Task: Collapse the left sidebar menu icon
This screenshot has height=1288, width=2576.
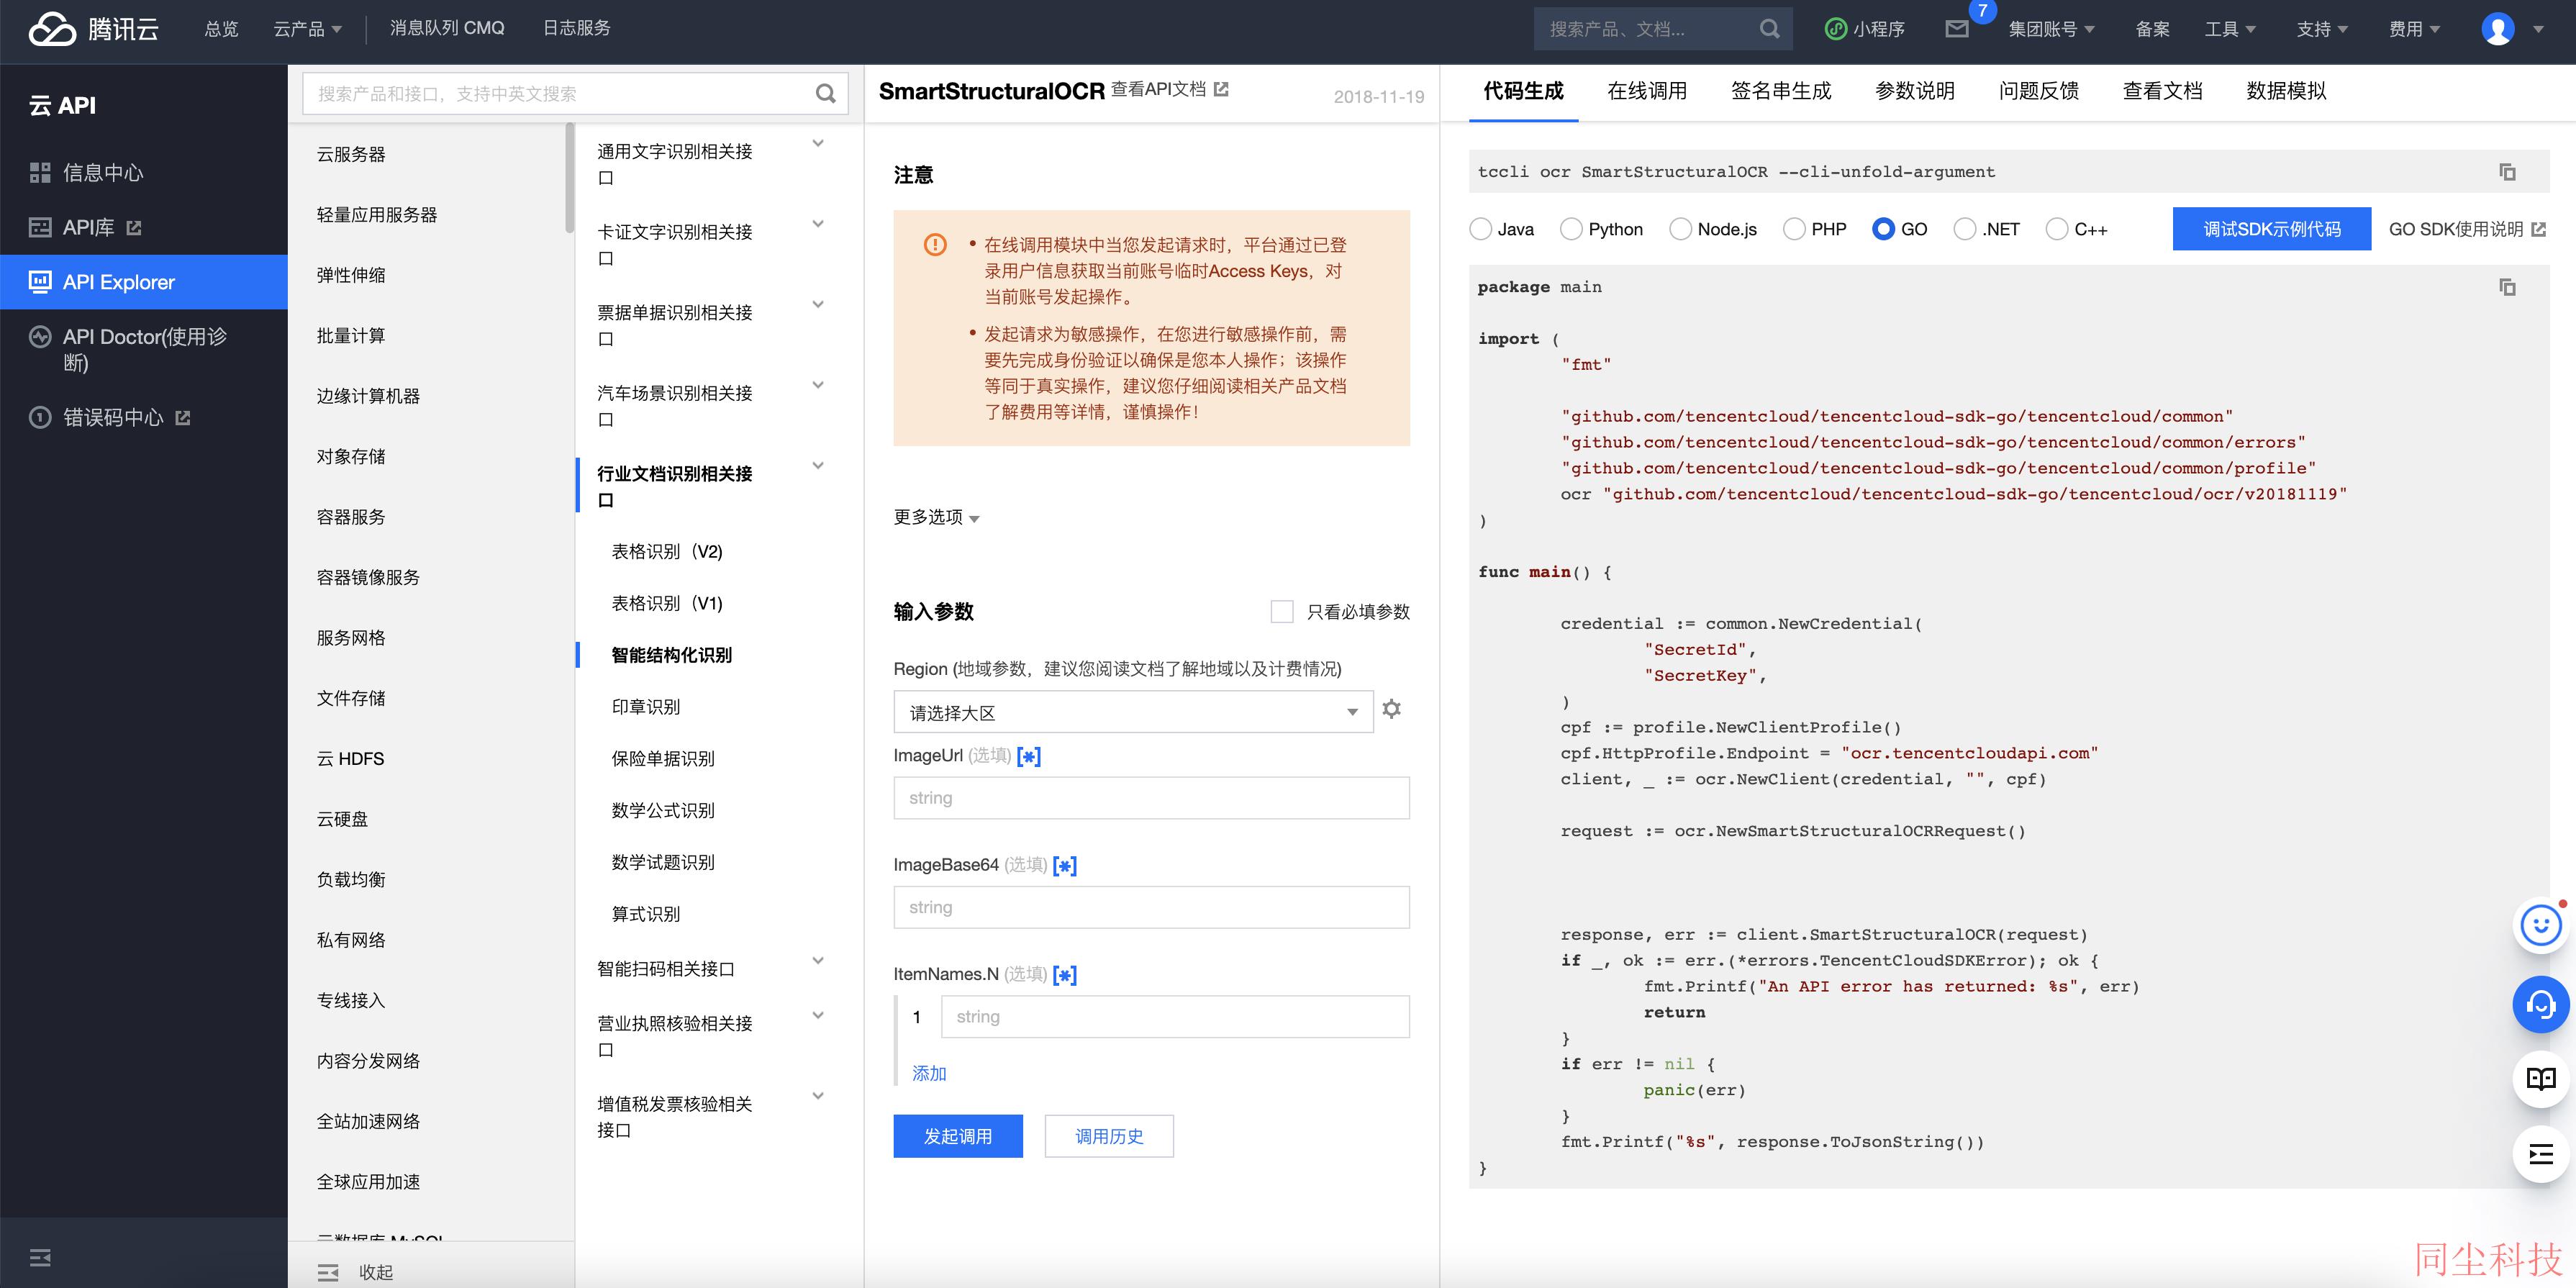Action: point(40,1257)
